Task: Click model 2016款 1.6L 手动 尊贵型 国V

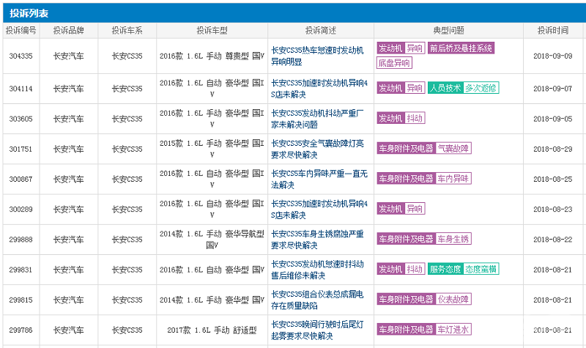Action: coord(212,56)
